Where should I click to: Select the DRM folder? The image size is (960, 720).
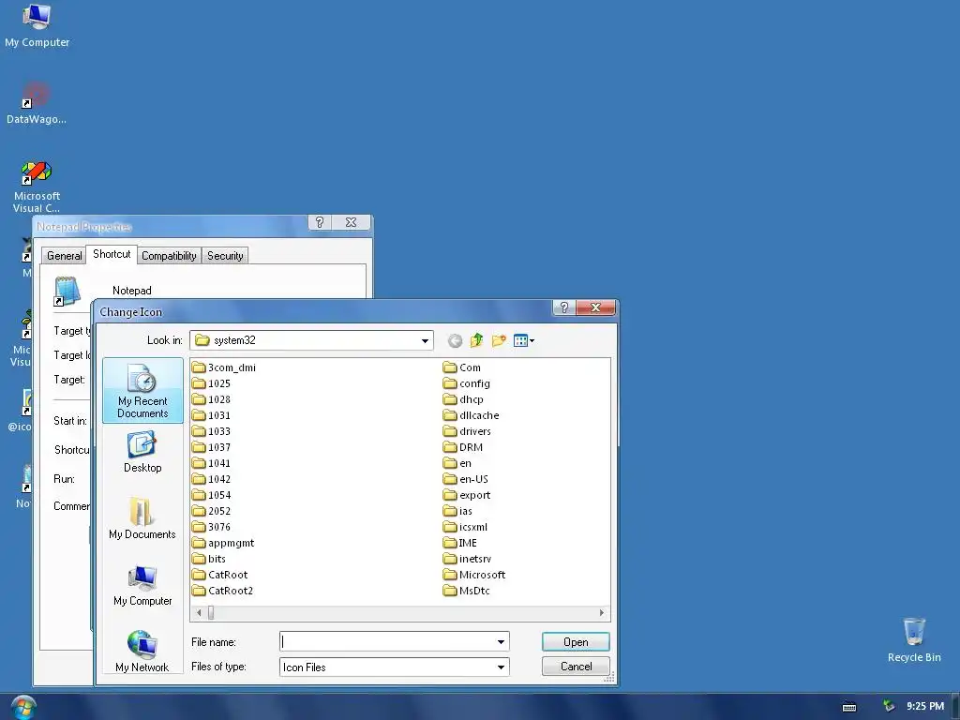tap(463, 447)
